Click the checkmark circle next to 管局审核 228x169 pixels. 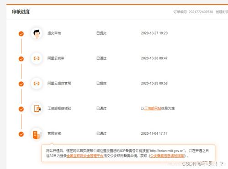click(21, 134)
